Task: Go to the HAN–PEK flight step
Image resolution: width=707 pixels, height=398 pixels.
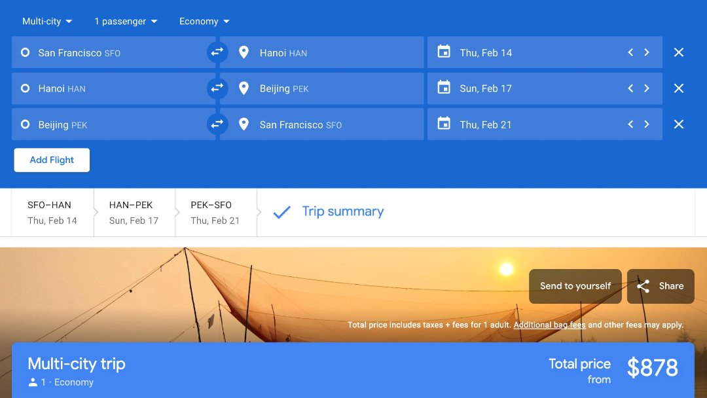Action: 134,212
